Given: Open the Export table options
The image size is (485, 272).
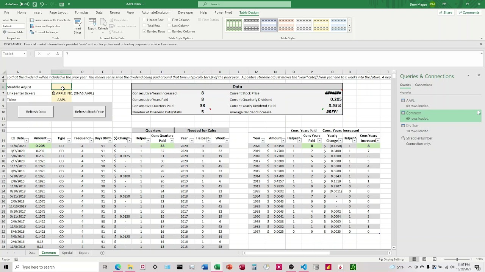Looking at the screenshot, I should 92,26.
